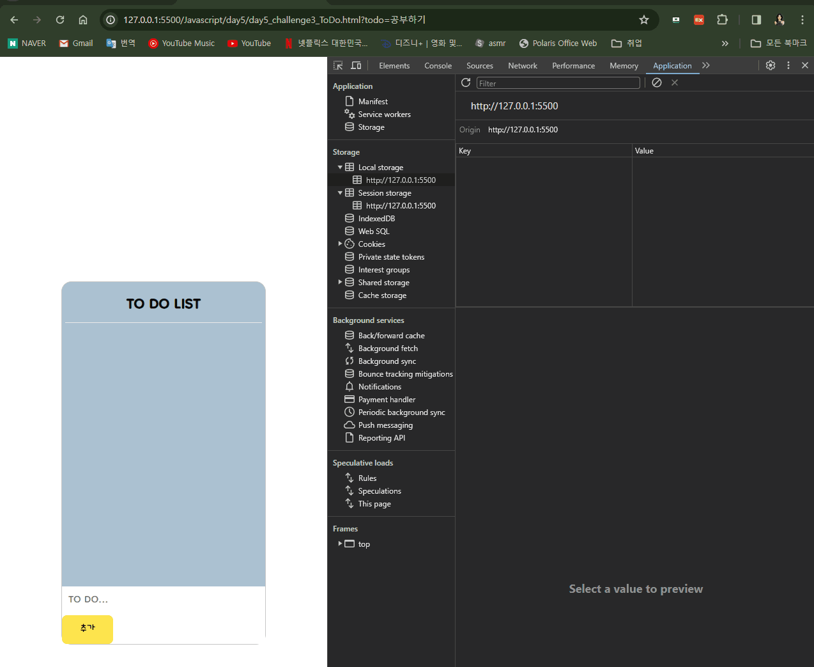Delete selected entry X icon
Viewport: 814px width, 667px height.
pos(675,82)
